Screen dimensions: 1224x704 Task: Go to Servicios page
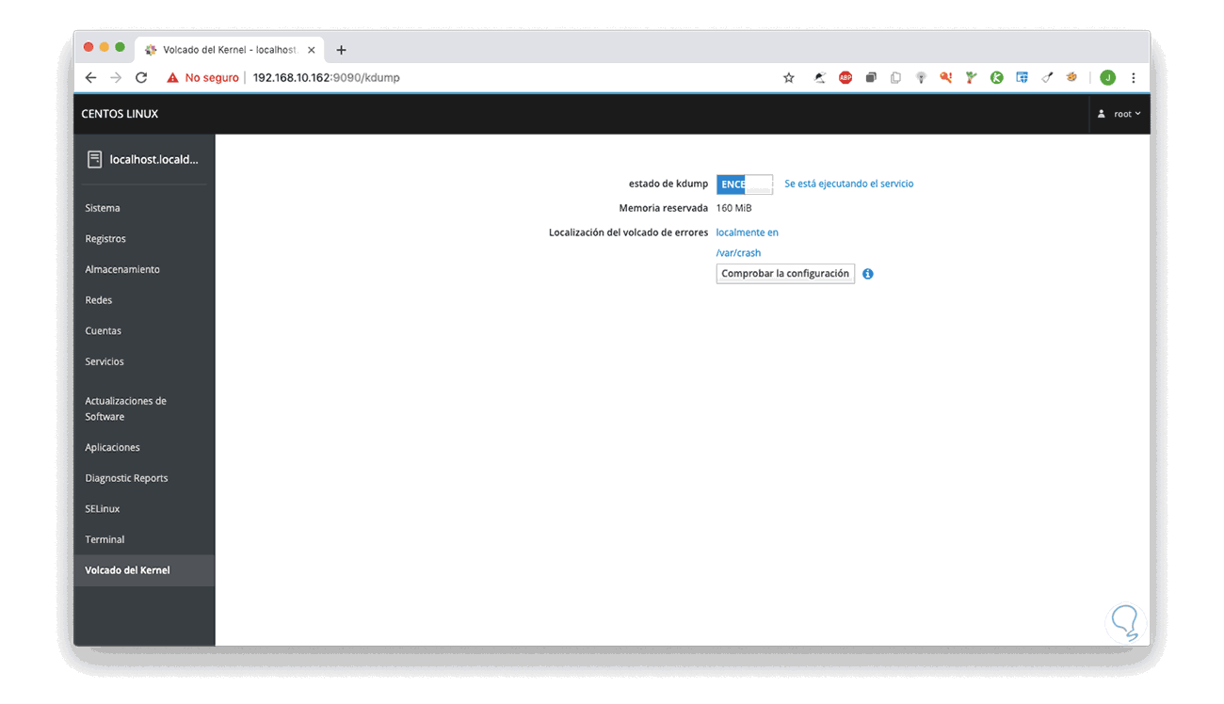click(x=144, y=361)
